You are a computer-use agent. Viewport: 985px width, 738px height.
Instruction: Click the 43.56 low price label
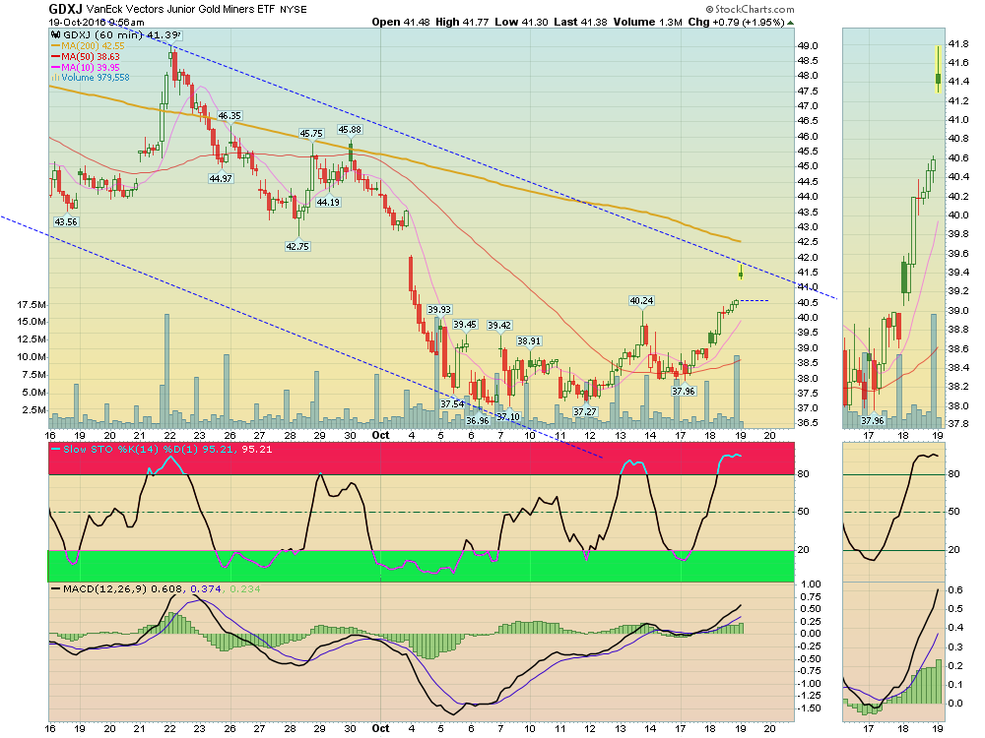point(66,221)
